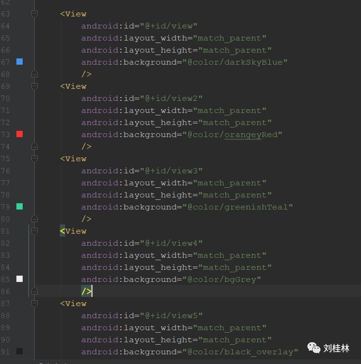Click the "@+id/view3" id value
Viewport: 361px width, 364px height.
click(171, 171)
